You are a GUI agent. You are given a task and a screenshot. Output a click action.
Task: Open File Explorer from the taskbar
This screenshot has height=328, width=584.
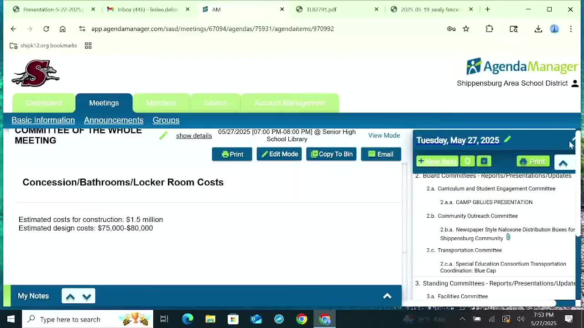coord(210,319)
